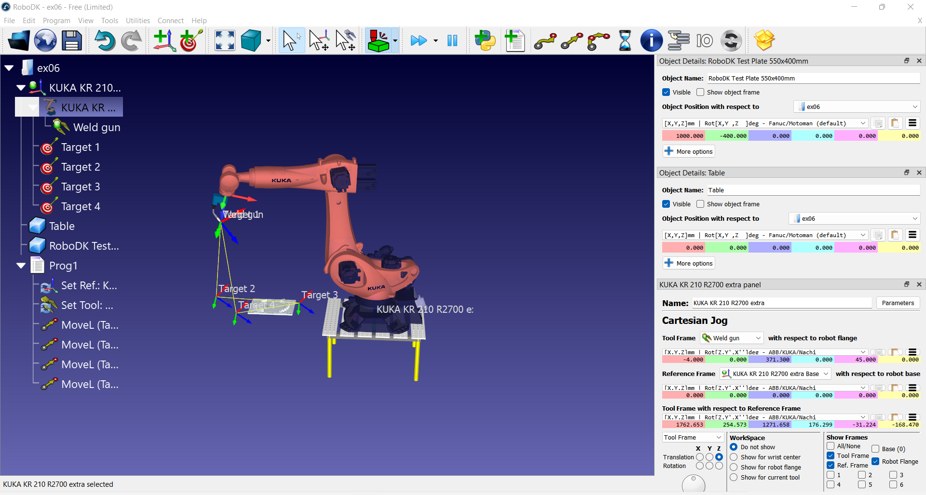Click fast simulation double-arrow icon
926x495 pixels.
coord(419,40)
